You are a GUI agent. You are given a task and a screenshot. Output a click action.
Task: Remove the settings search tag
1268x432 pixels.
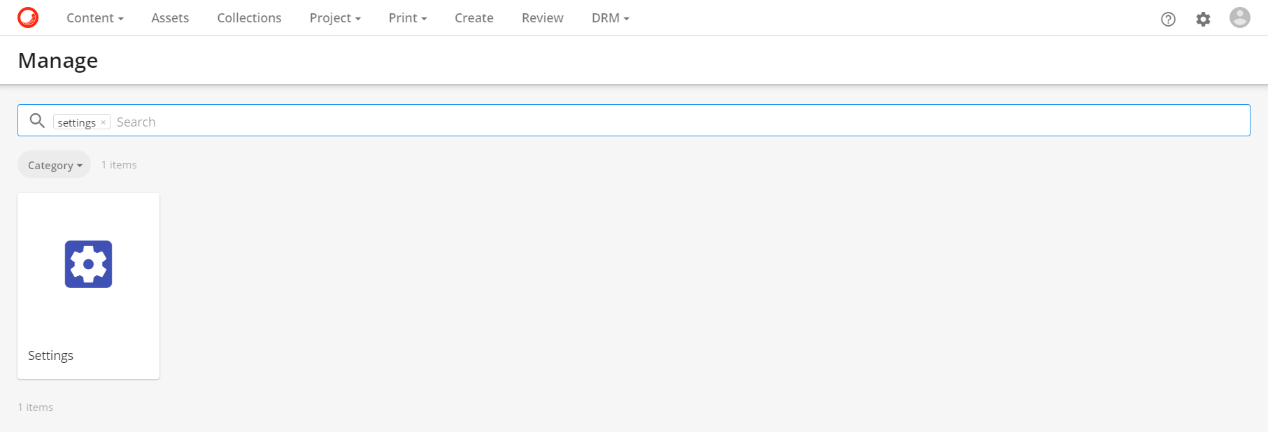104,122
